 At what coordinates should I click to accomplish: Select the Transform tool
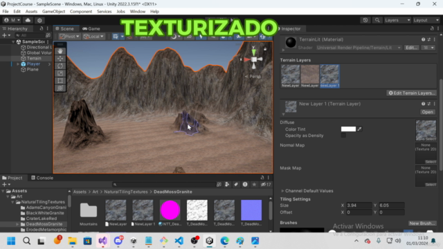point(60,88)
